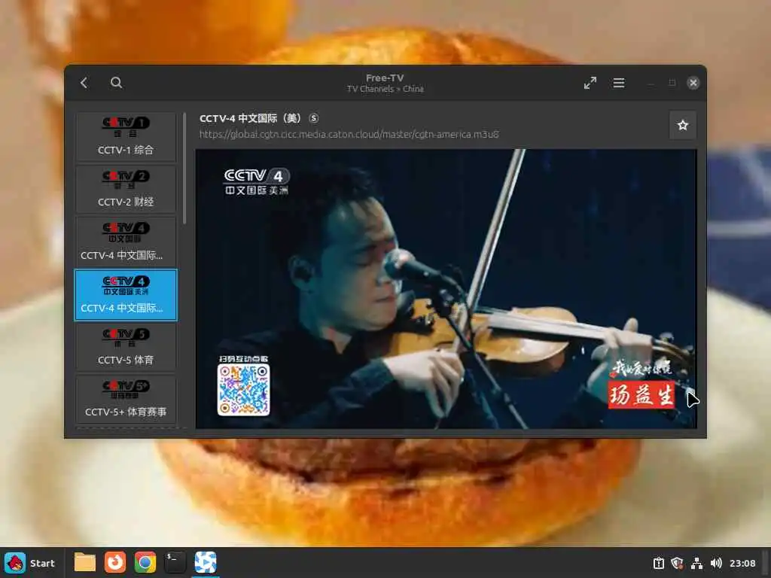Image resolution: width=771 pixels, height=578 pixels.
Task: Minimize the Free-TV window
Action: click(x=651, y=83)
